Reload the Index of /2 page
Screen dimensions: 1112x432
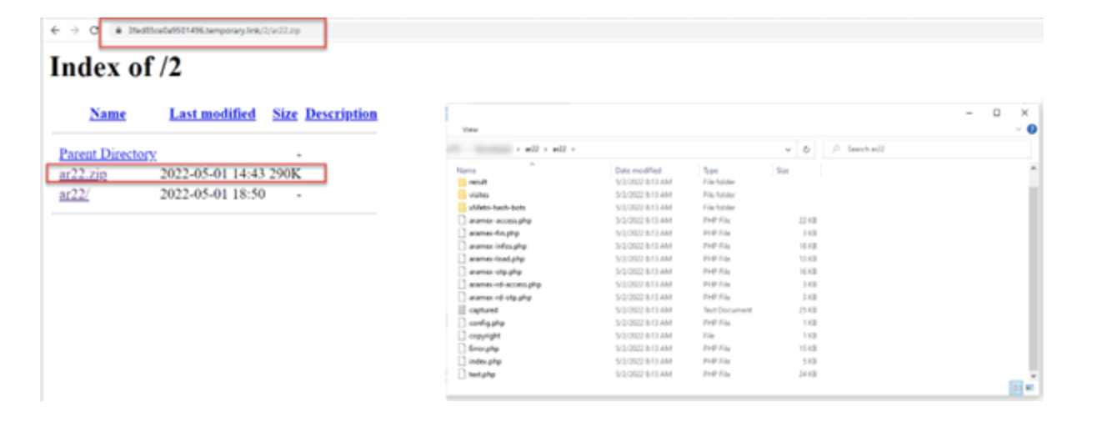94,30
